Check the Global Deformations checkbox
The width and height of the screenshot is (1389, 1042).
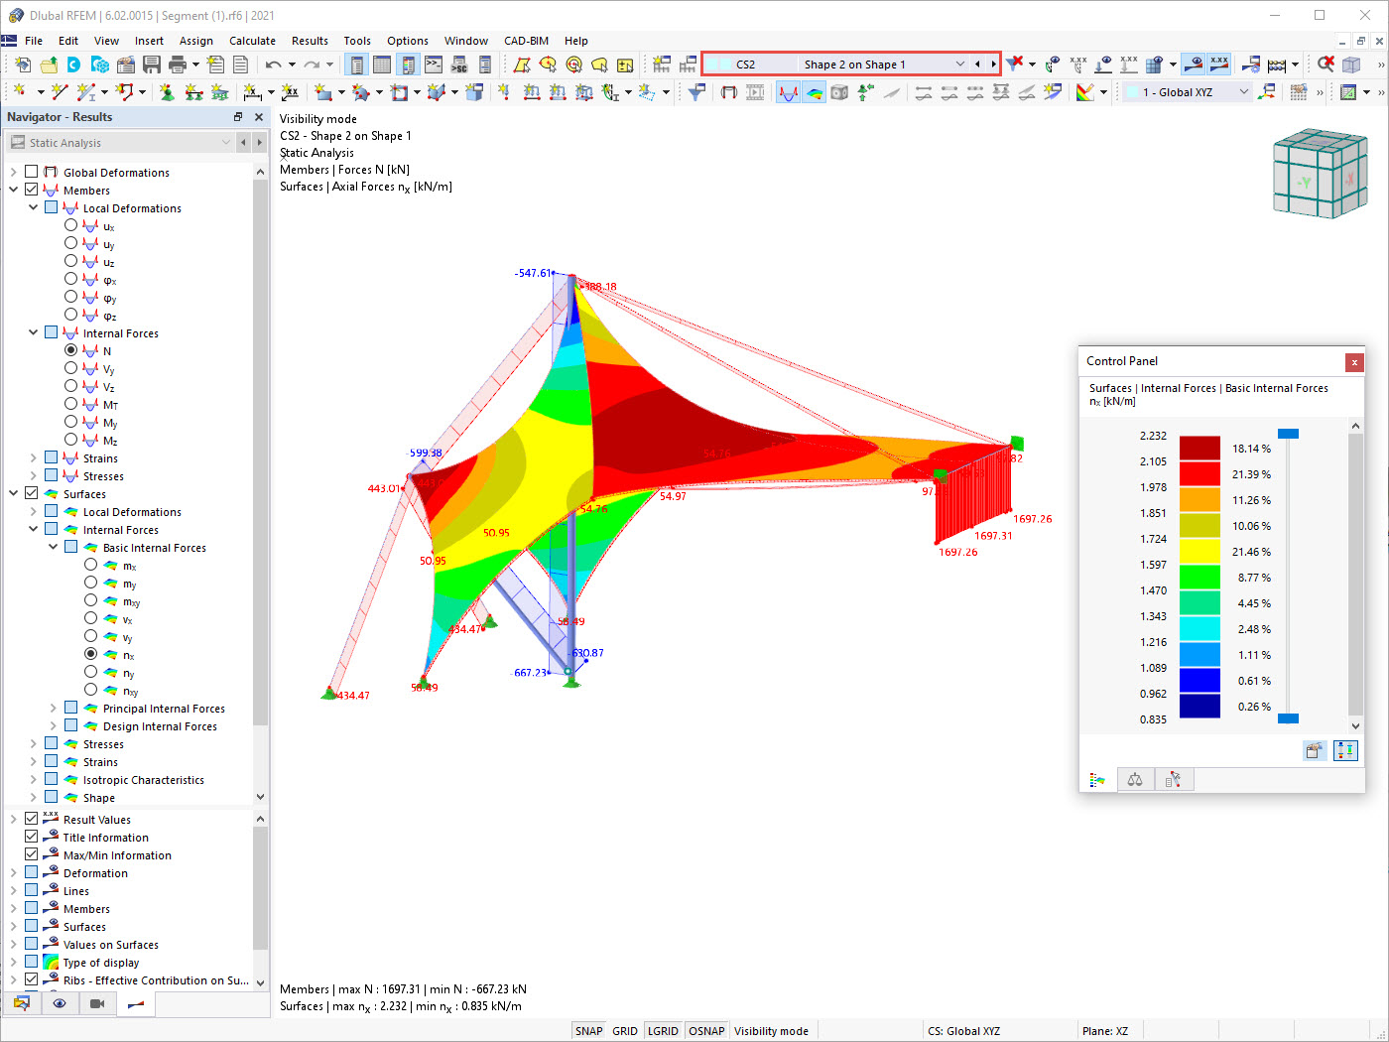[x=32, y=172]
